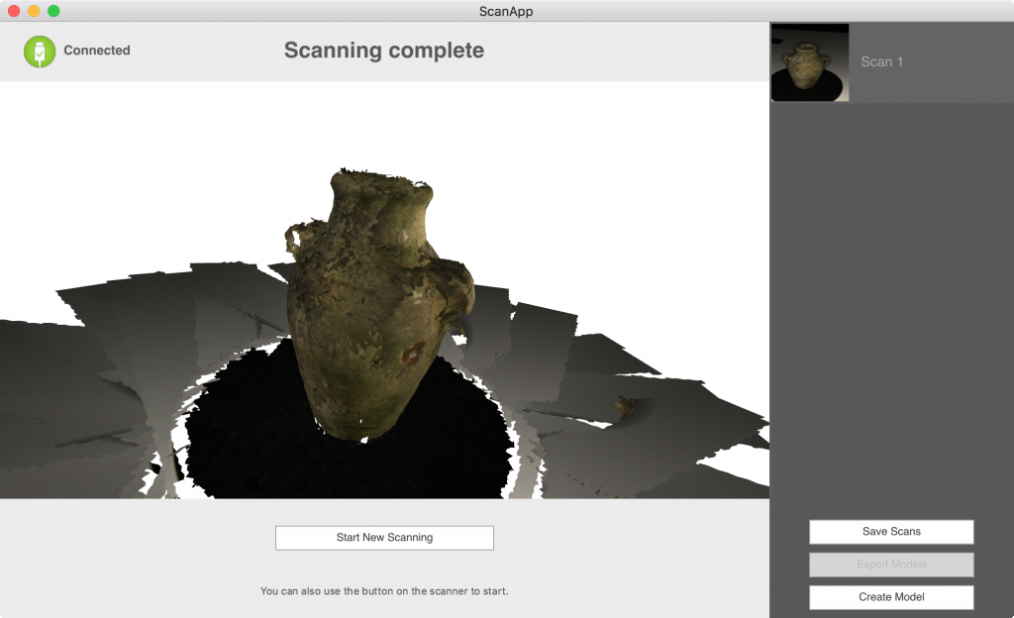Click the green full-screen window button
The image size is (1014, 618).
pyautogui.click(x=53, y=11)
